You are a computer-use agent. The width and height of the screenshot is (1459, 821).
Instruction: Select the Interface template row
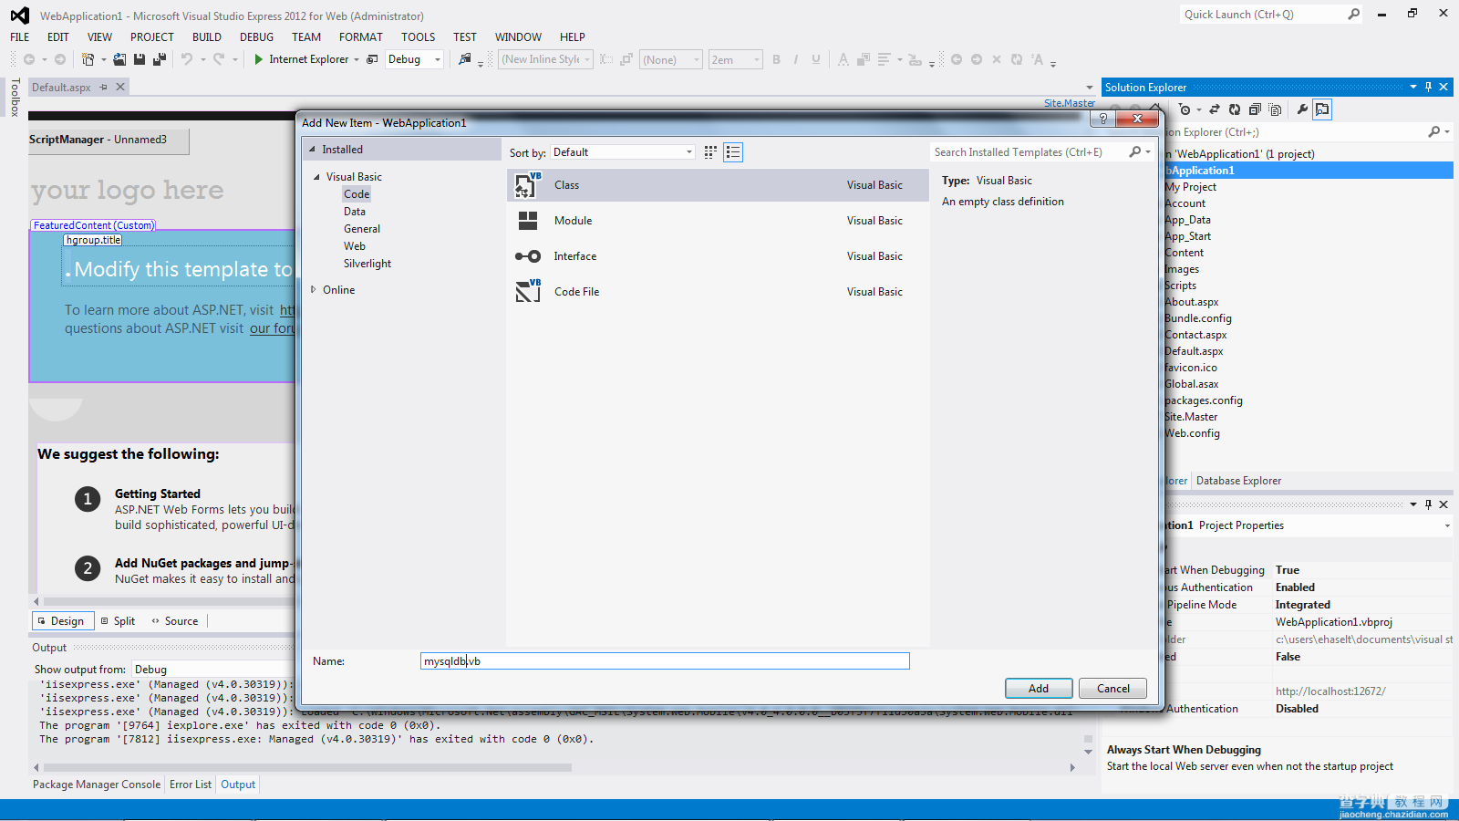tap(718, 256)
